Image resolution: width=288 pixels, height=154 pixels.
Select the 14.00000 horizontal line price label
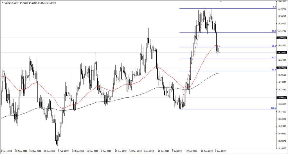(282, 98)
